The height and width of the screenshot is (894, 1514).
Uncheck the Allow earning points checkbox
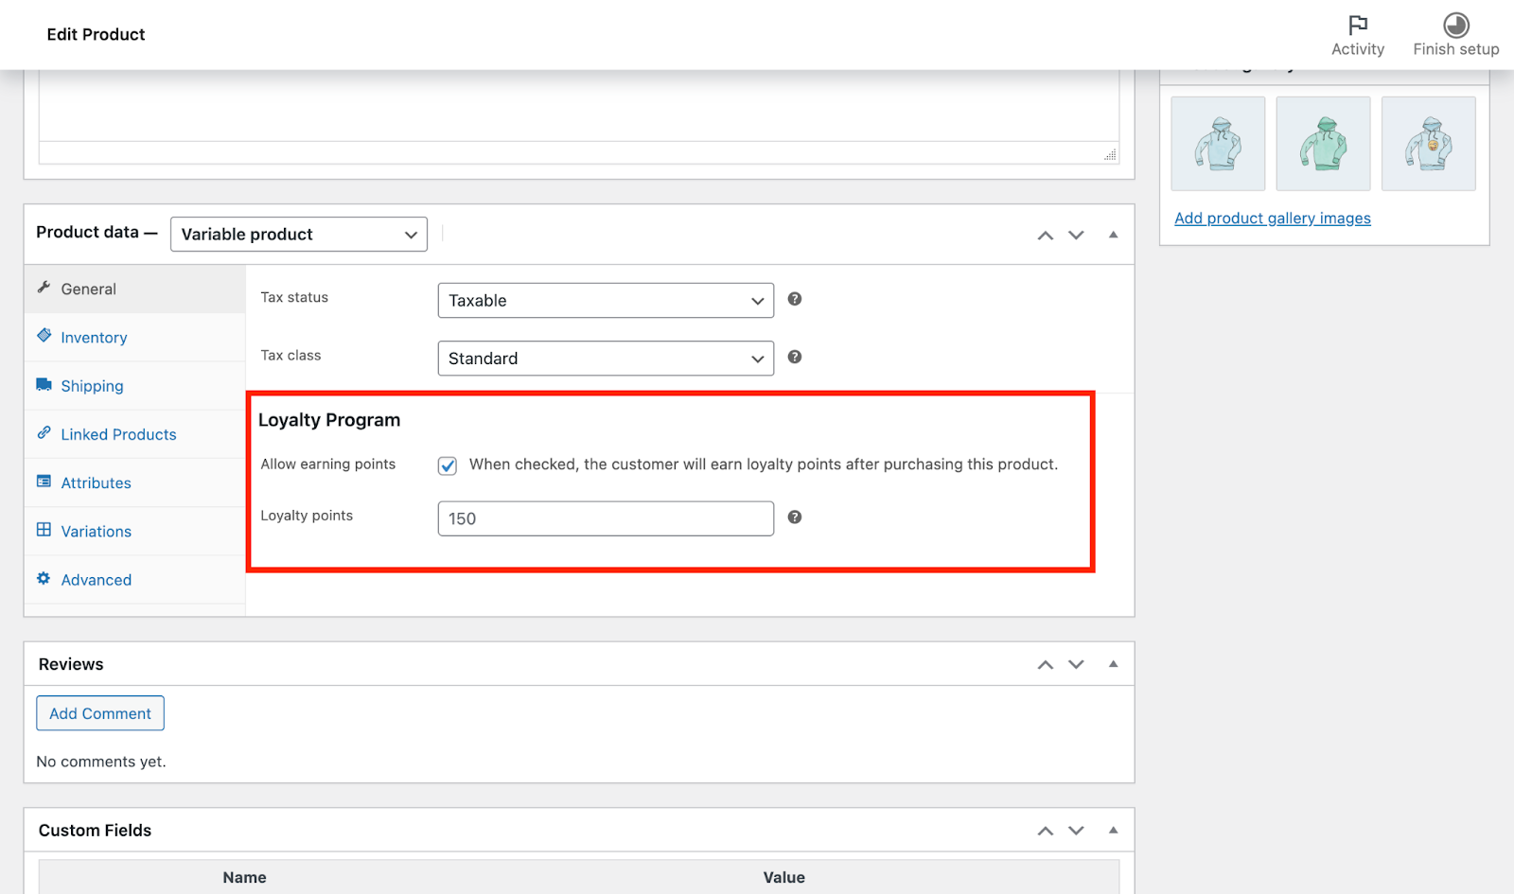click(x=448, y=465)
